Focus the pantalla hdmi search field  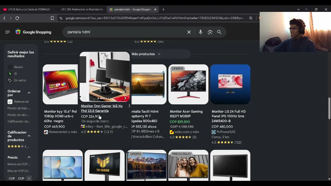(125, 32)
